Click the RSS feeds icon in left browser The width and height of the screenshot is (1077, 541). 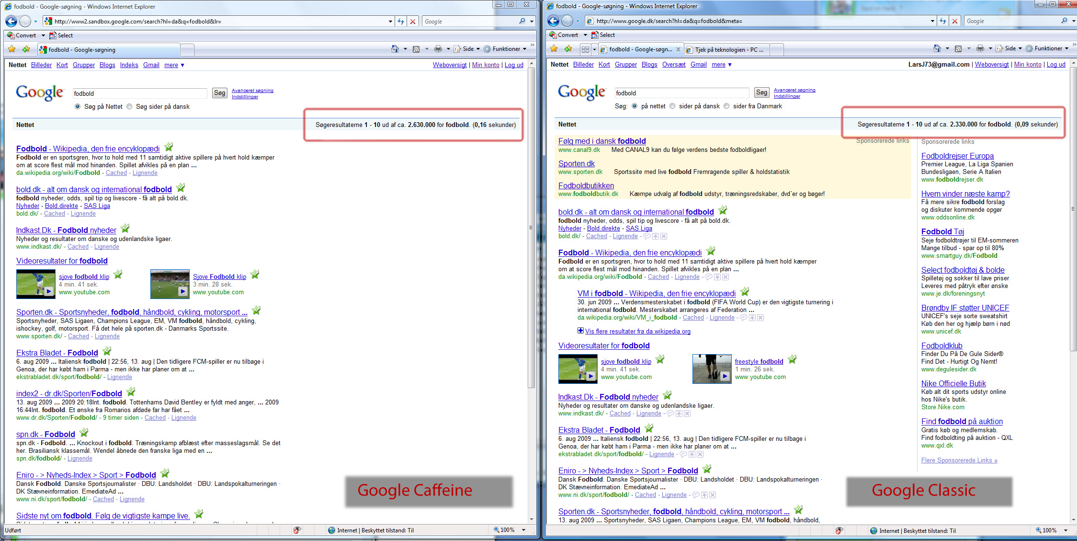pyautogui.click(x=416, y=49)
